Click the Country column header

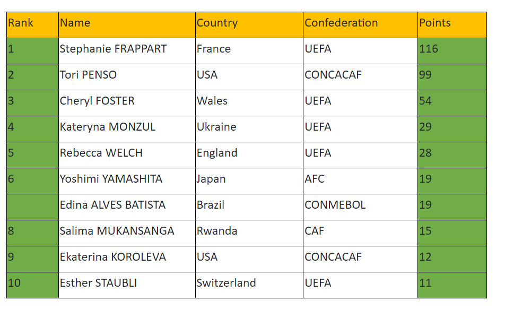coord(249,24)
